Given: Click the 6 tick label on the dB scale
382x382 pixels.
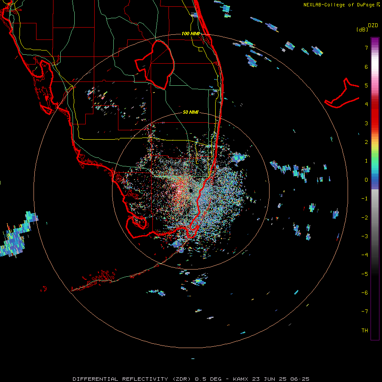Looking at the screenshot, I should click(366, 67).
